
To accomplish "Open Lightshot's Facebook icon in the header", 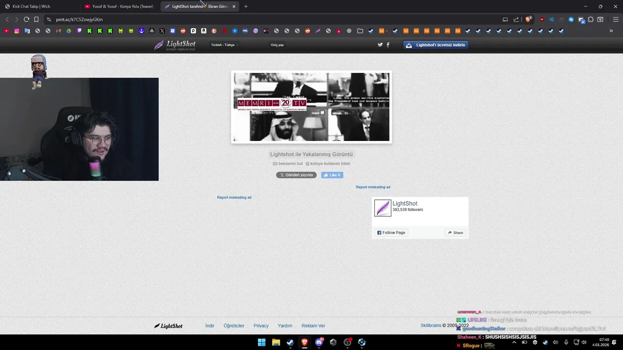I will pyautogui.click(x=388, y=45).
